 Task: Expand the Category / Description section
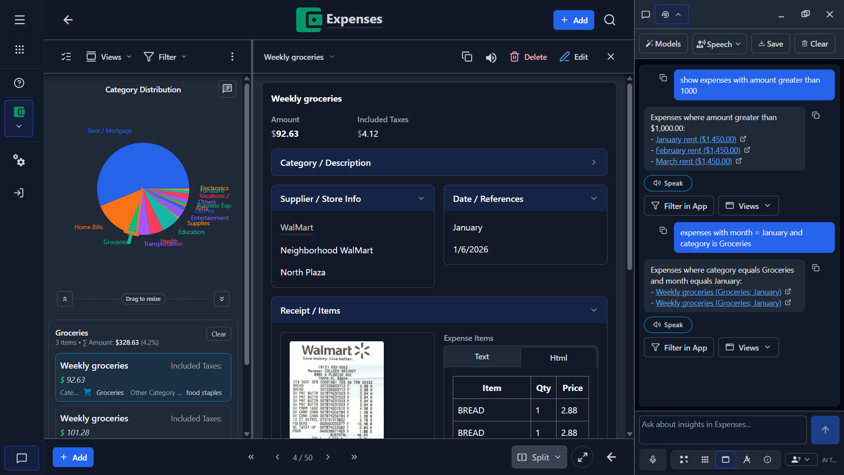439,163
